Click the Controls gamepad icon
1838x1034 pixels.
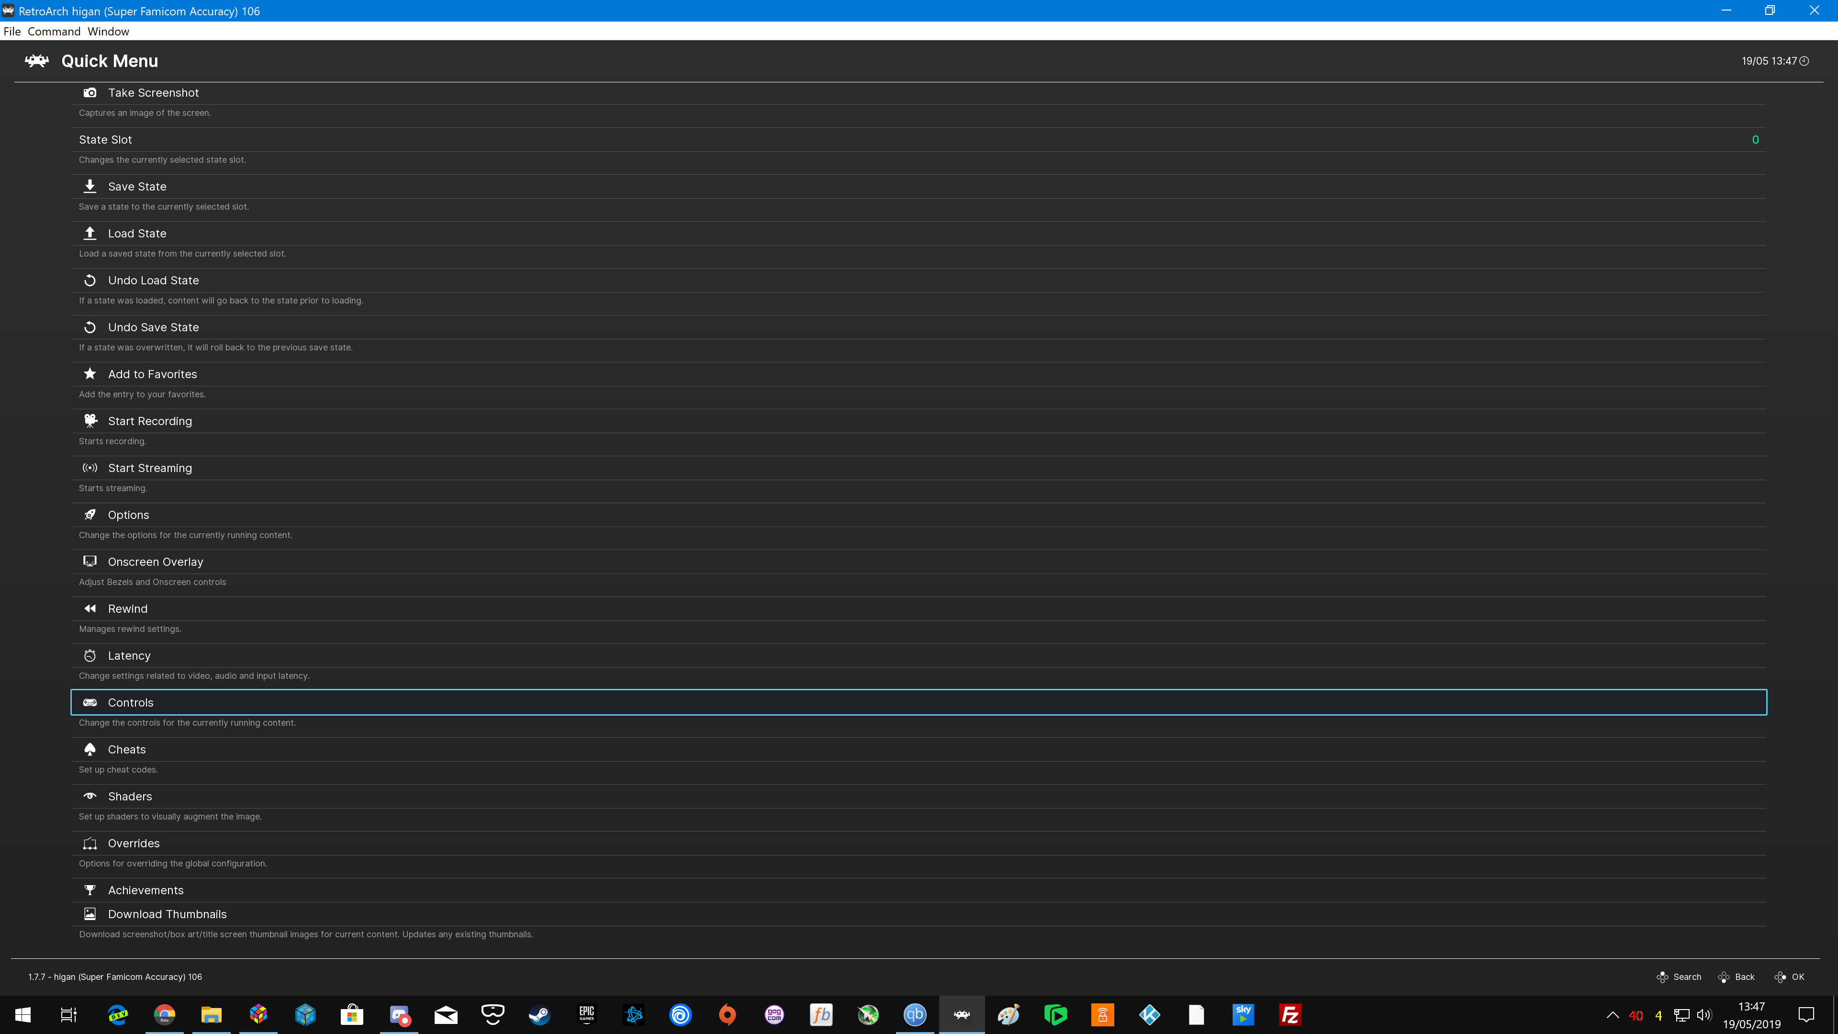[x=90, y=703]
